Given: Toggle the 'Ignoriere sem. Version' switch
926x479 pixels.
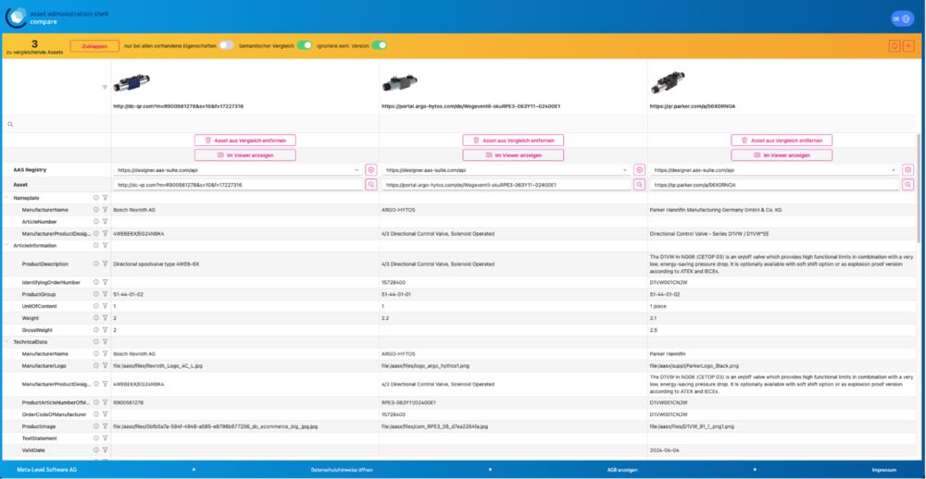Looking at the screenshot, I should (379, 45).
